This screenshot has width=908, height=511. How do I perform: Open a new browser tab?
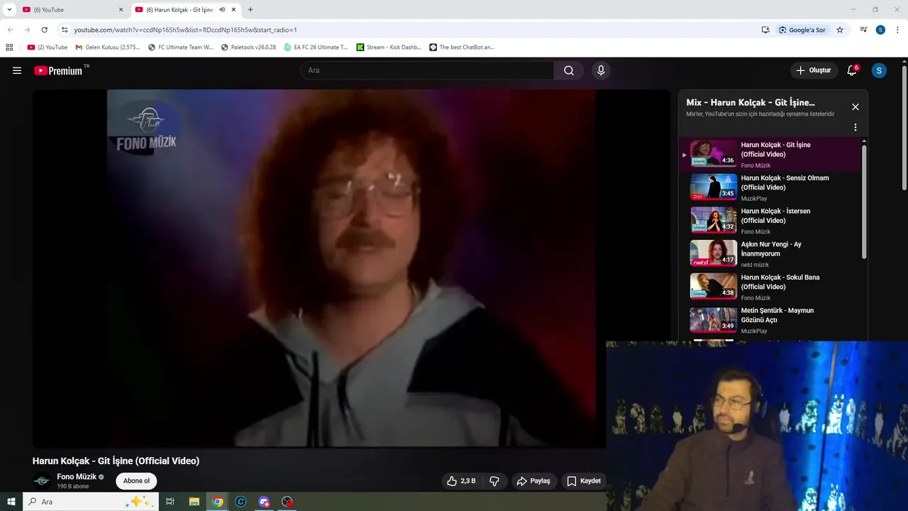[250, 10]
